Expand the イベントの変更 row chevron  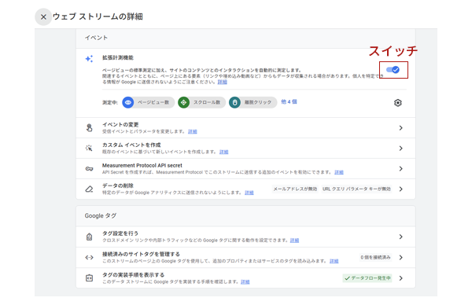400,128
